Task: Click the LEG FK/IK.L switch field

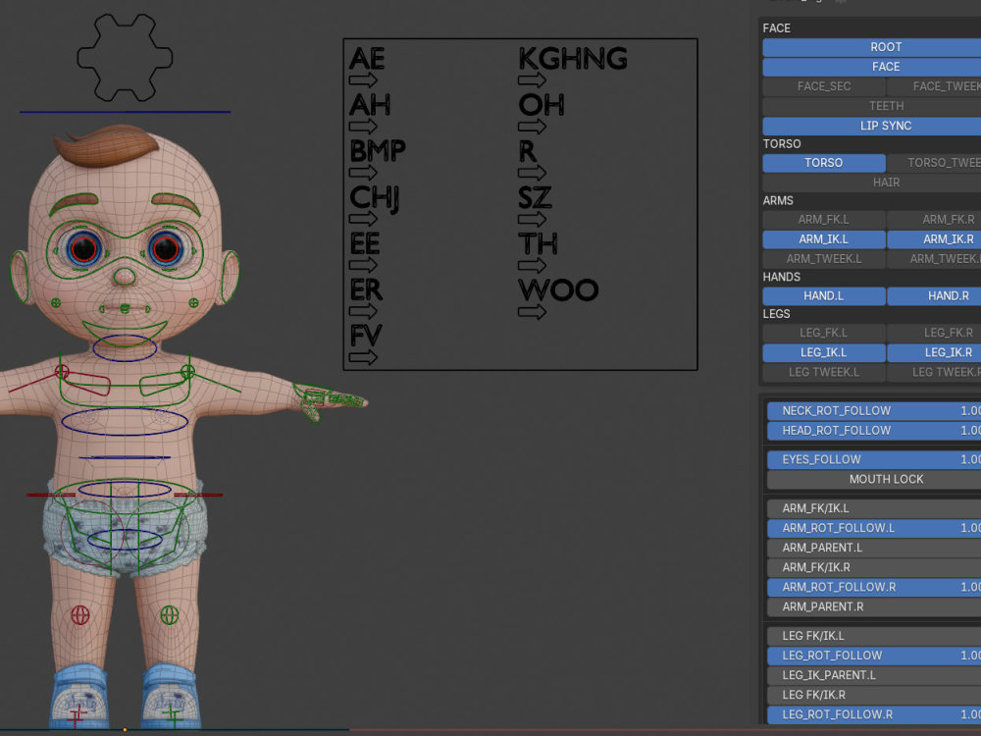Action: pos(874,636)
